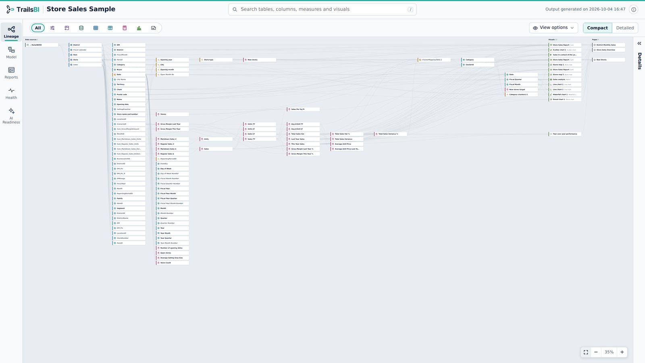
Task: Select the Fiscal calendar table node
Action: pos(85,50)
